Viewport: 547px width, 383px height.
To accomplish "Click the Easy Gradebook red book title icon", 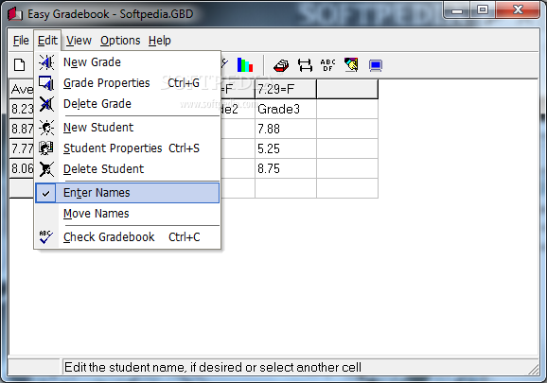I will (15, 14).
